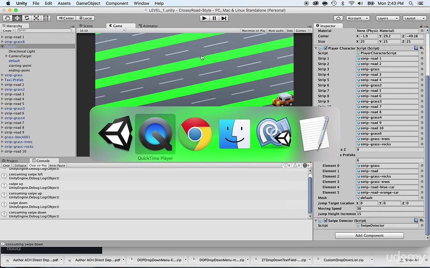Toggle Maximize on Play
430x268 pixels.
(253, 31)
